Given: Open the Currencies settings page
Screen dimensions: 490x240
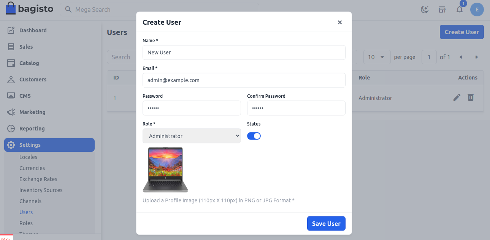Looking at the screenshot, I should 32,168.
